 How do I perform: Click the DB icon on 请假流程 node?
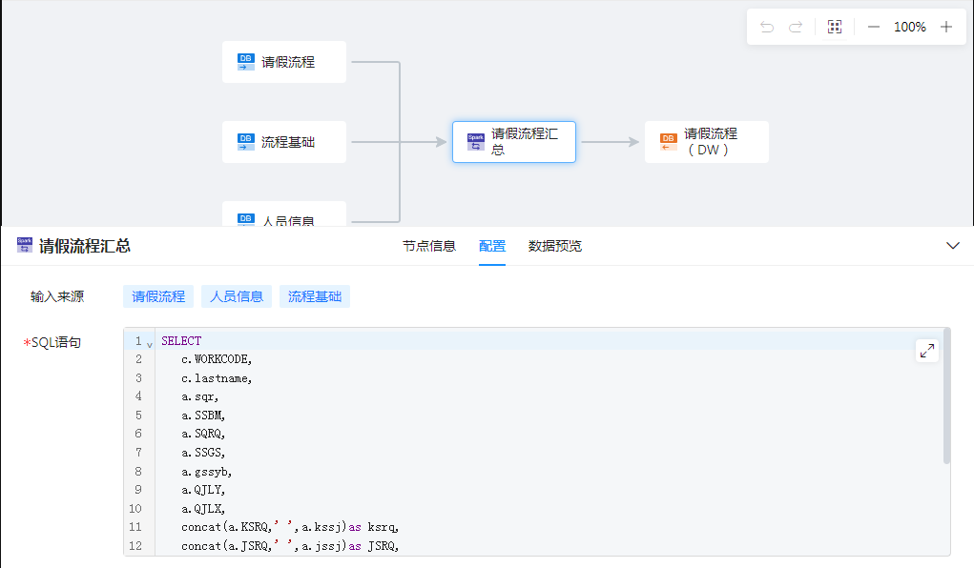click(246, 62)
